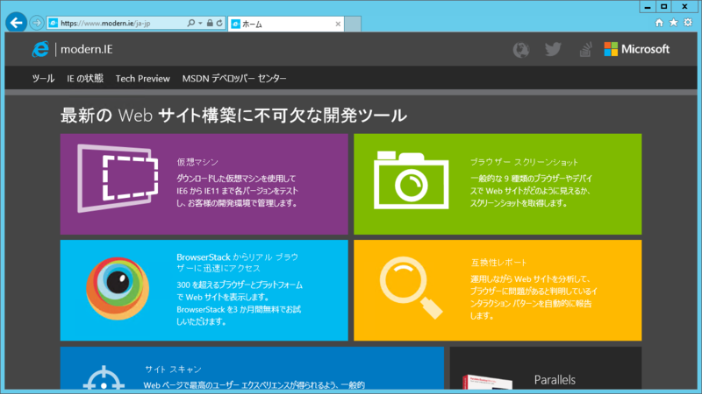702x394 pixels.
Task: Open MSDN デベロッパー センター menu item
Action: [234, 79]
